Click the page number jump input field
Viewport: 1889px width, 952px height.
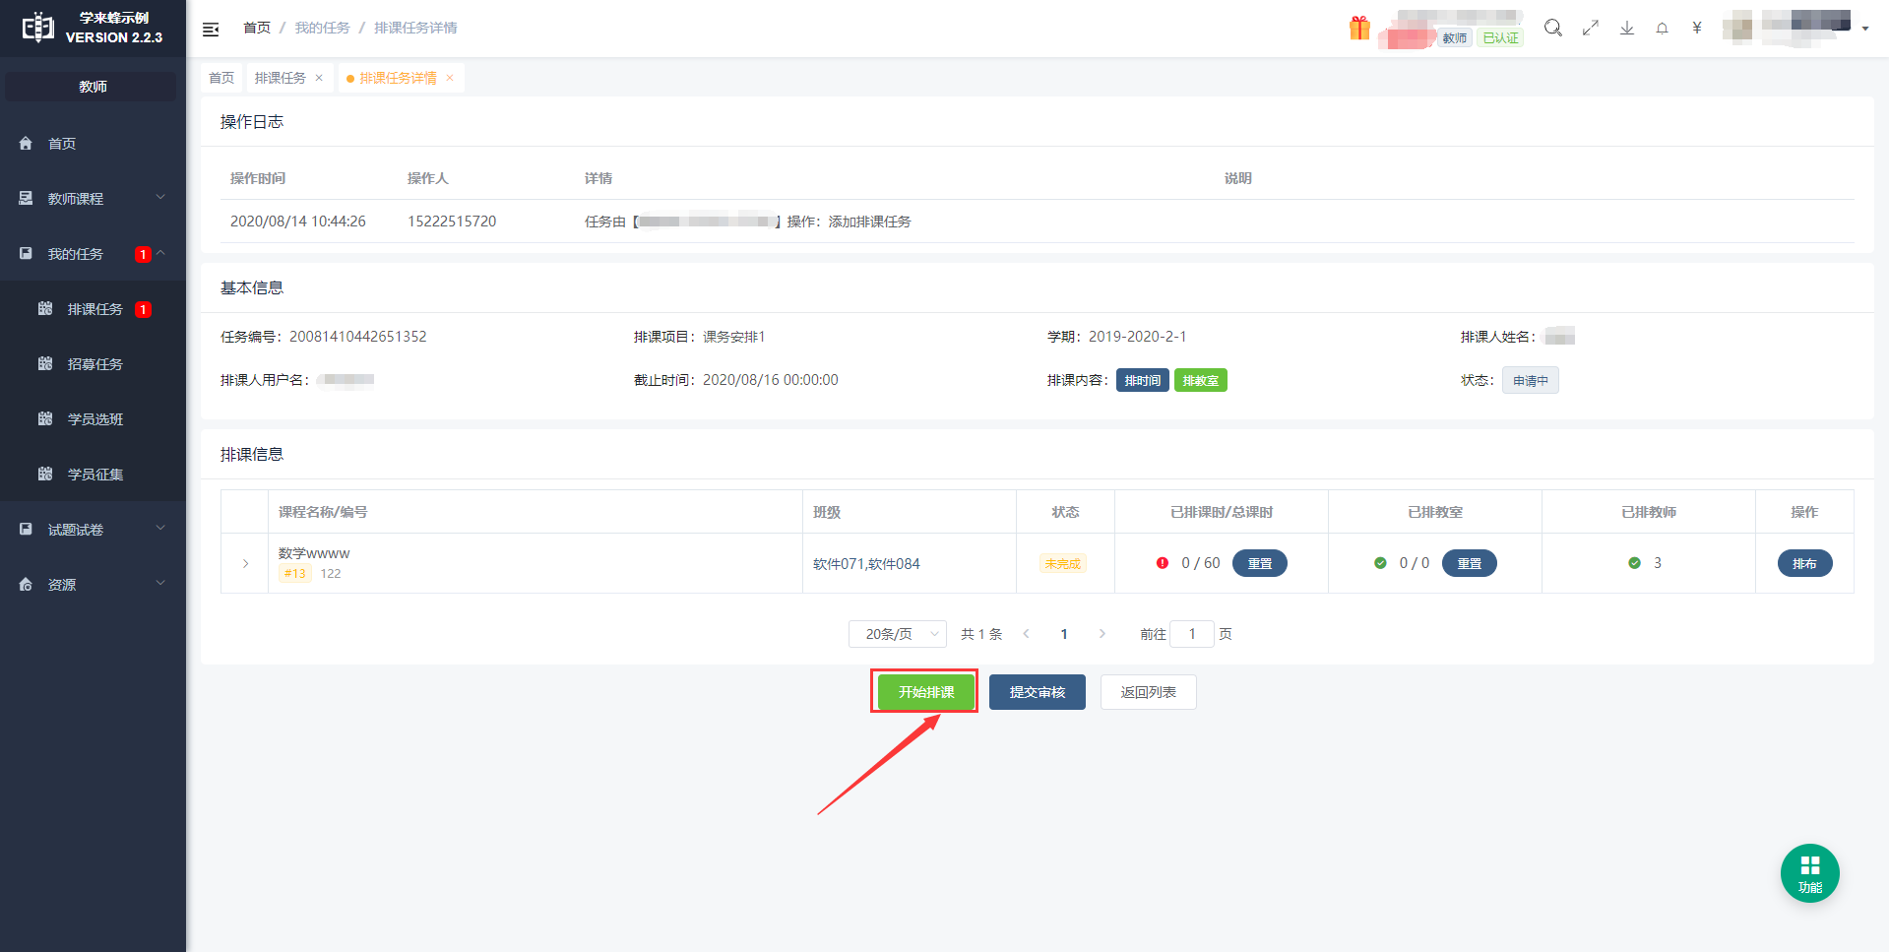point(1191,634)
